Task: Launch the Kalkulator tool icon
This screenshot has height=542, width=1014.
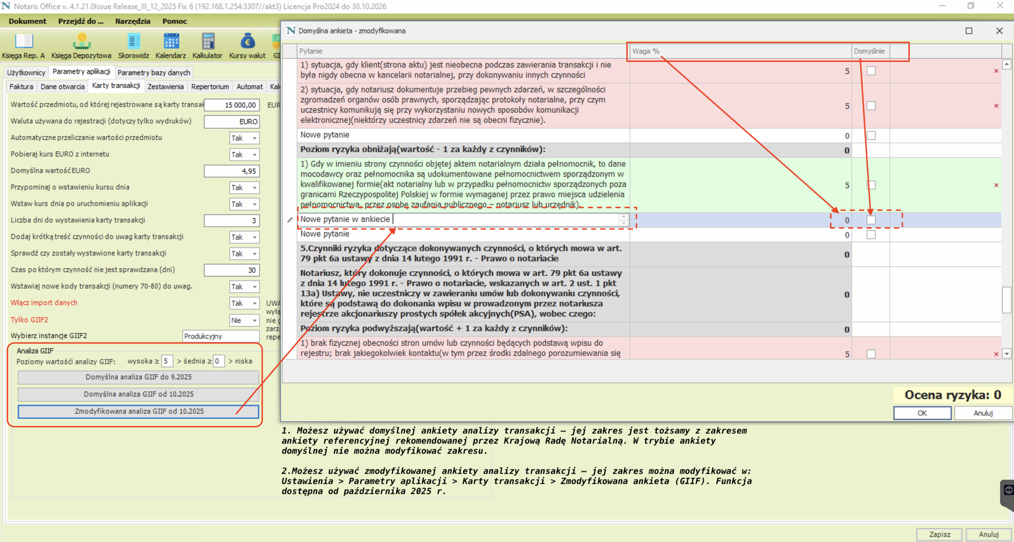Action: click(x=208, y=41)
